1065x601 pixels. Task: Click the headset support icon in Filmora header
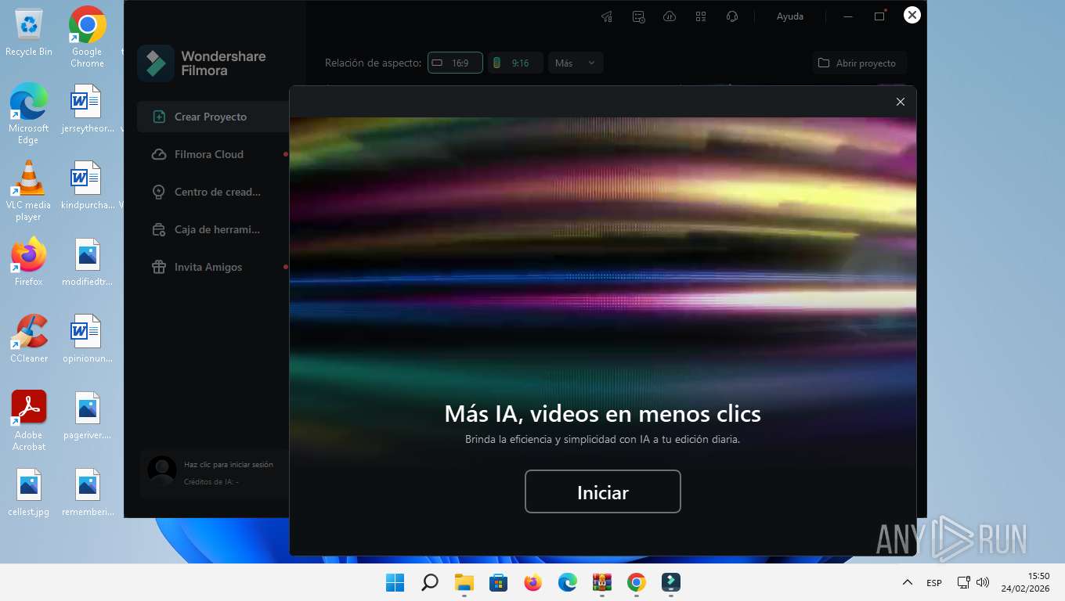coord(732,16)
